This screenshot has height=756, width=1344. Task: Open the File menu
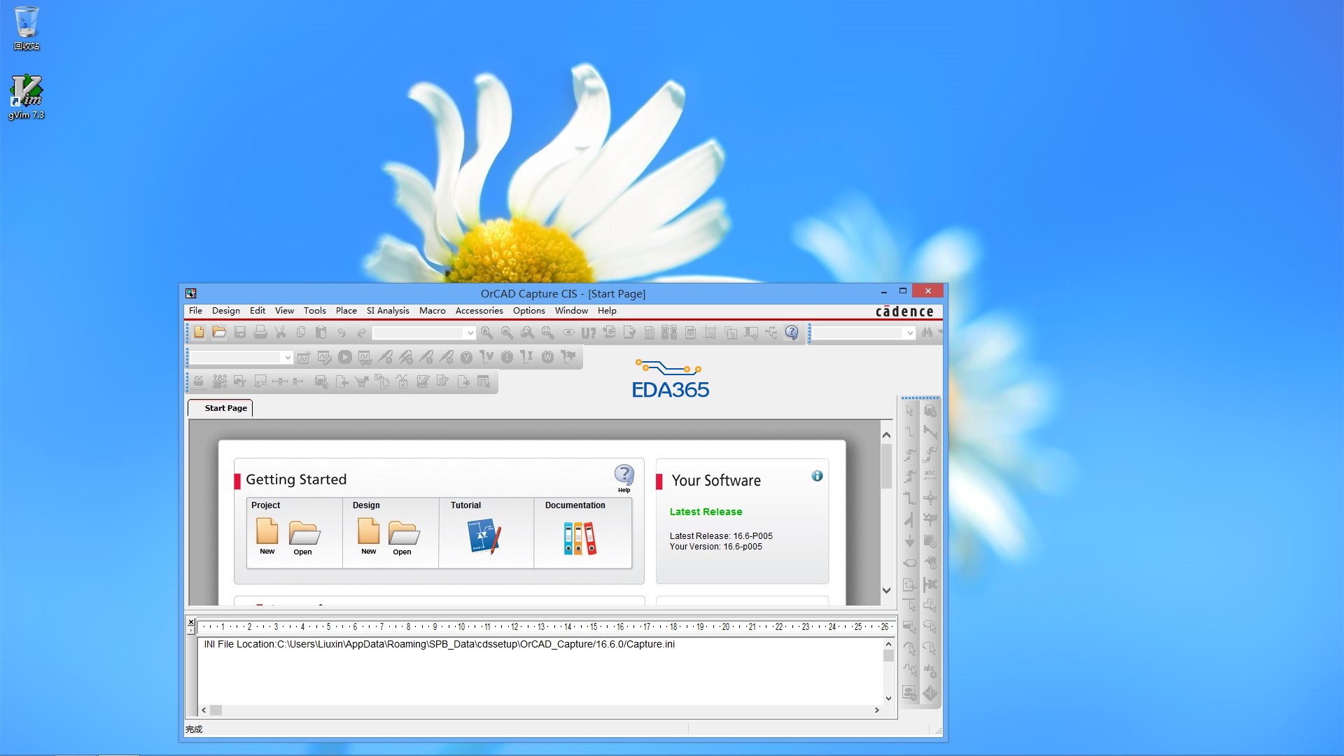point(195,311)
